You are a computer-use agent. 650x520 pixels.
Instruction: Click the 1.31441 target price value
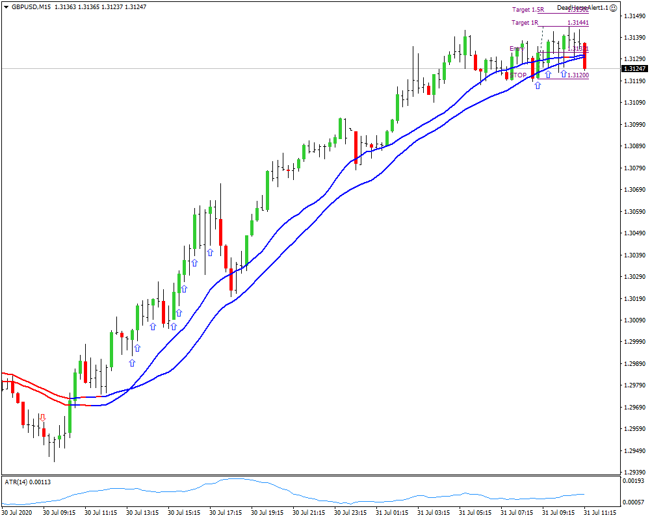click(578, 22)
